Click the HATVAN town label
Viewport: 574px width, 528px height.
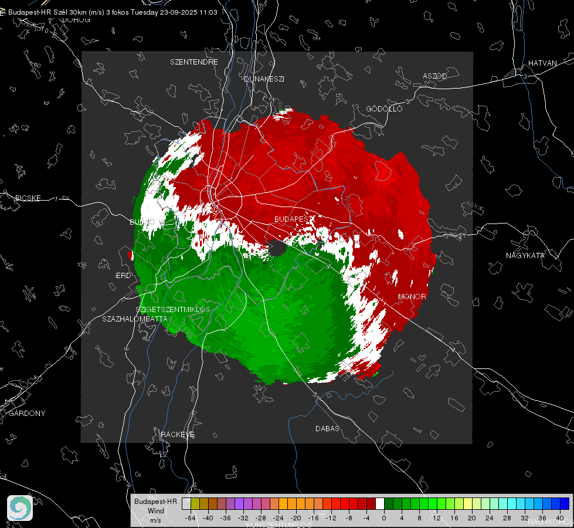[x=542, y=63]
